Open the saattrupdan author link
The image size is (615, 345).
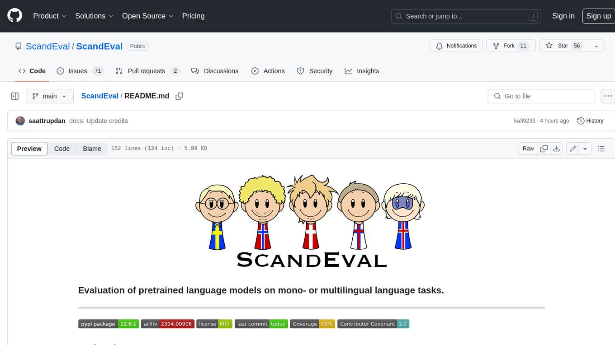tap(47, 121)
